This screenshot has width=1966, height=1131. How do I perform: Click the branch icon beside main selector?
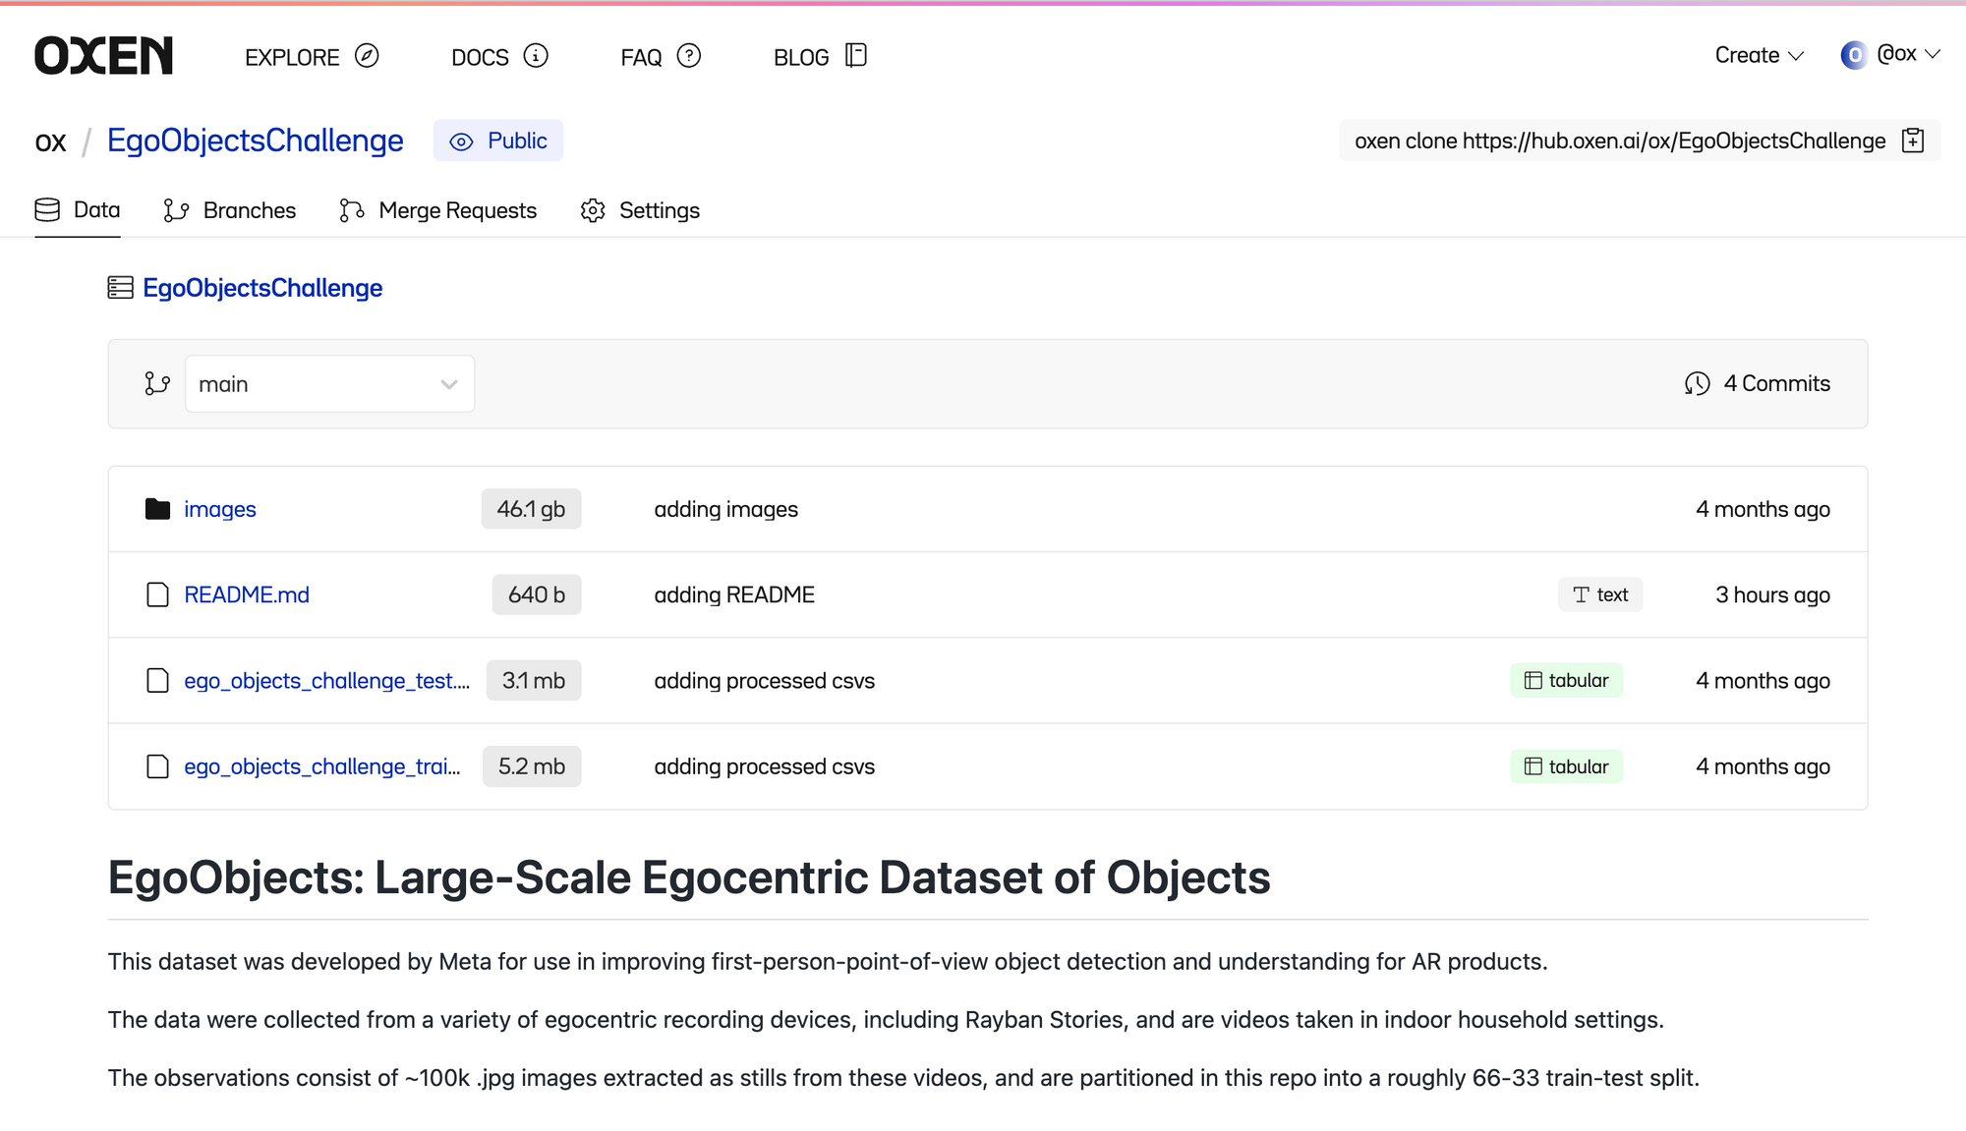pos(157,384)
